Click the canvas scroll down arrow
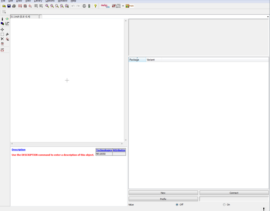 tap(126, 140)
